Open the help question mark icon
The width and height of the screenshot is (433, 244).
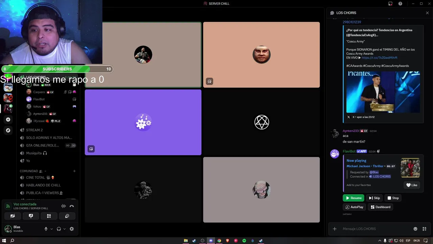click(x=400, y=4)
